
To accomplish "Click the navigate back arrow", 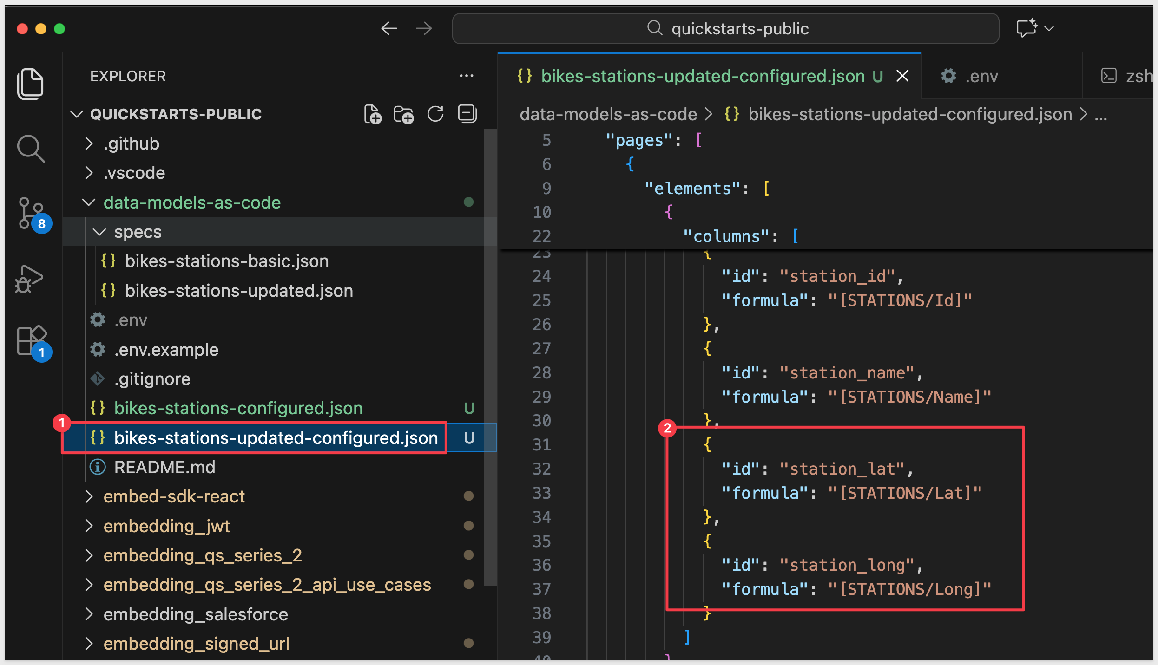I will click(388, 29).
